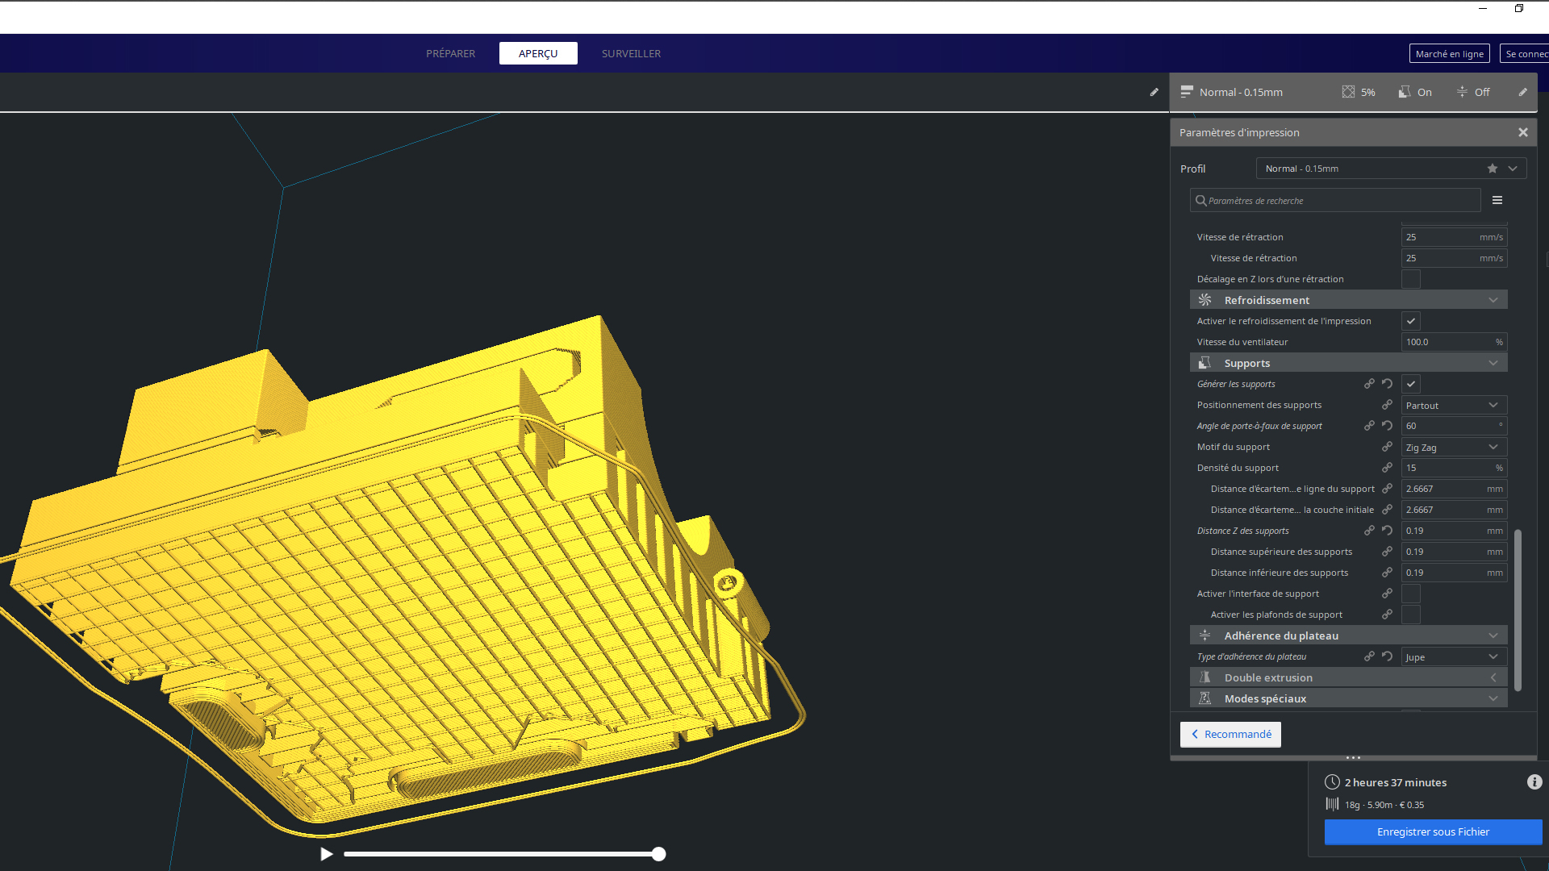Click Enregistrer sous Fichier button
The width and height of the screenshot is (1549, 871).
(1432, 832)
